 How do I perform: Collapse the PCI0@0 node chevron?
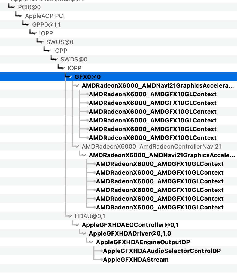[x=13, y=7]
